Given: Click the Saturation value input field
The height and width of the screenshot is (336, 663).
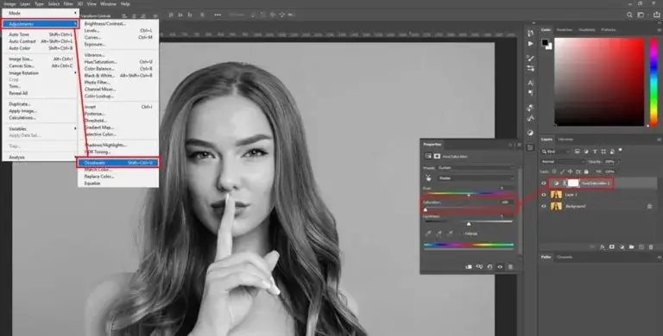Looking at the screenshot, I should coord(506,202).
